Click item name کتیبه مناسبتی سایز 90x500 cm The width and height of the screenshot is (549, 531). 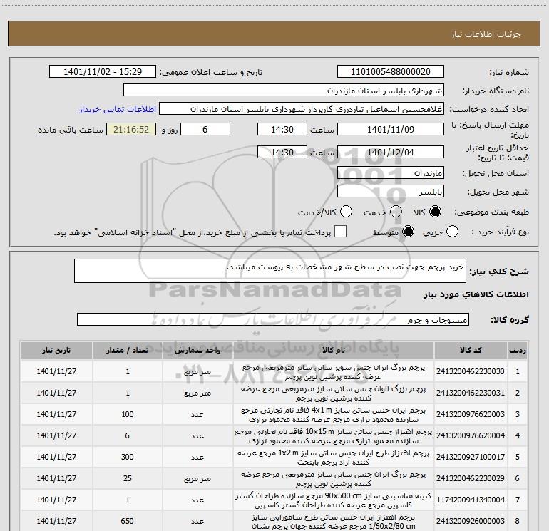click(x=334, y=500)
